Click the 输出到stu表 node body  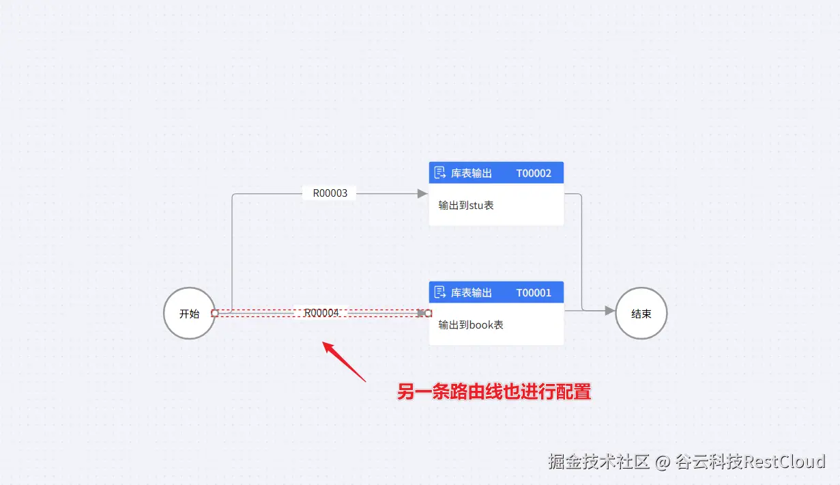click(496, 204)
